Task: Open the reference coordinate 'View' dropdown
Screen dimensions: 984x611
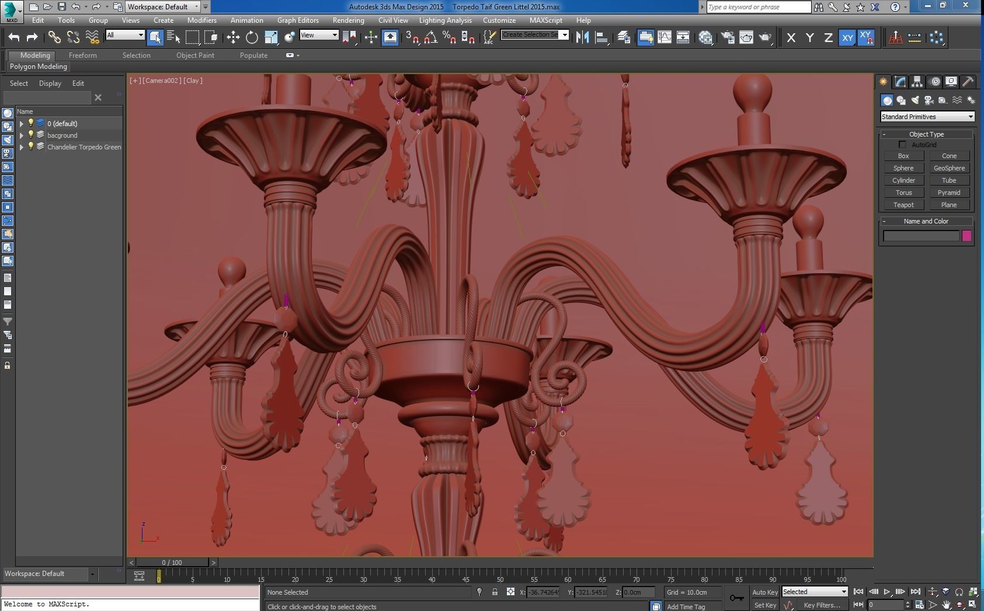Action: pos(319,35)
